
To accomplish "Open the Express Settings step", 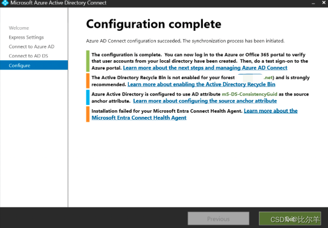I will 26,37.
